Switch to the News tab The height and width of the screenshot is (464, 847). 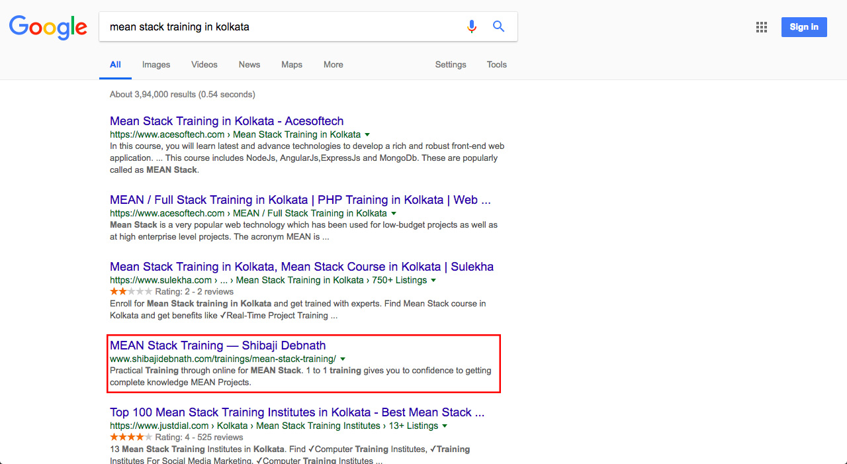tap(249, 65)
